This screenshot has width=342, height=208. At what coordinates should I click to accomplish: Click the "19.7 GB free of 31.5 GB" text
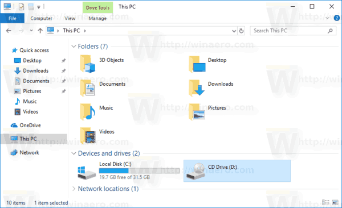tap(124, 177)
